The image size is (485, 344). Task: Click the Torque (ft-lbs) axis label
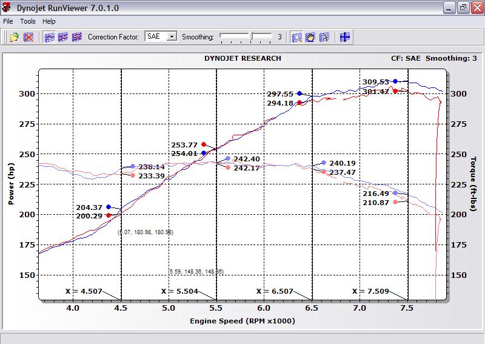click(473, 184)
